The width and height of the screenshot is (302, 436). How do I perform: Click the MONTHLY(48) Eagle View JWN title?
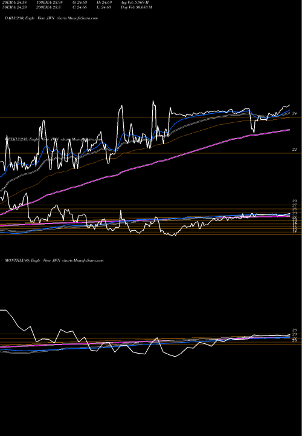pyautogui.click(x=54, y=260)
